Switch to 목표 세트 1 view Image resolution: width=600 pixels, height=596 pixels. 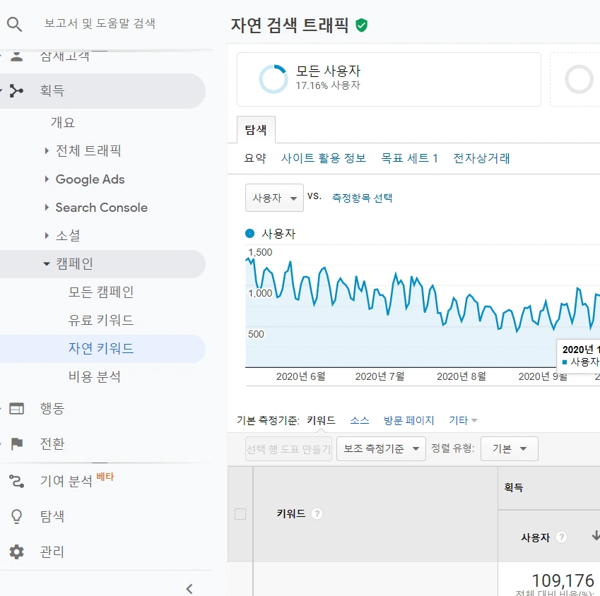click(x=409, y=158)
